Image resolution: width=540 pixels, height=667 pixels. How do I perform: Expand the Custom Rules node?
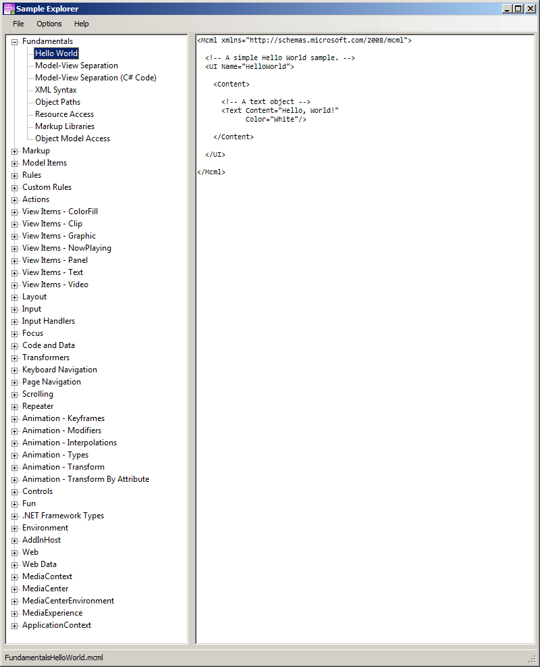[14, 188]
